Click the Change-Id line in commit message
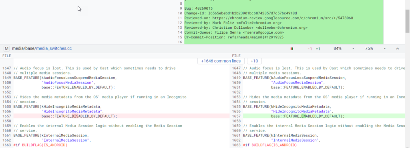 click(x=241, y=13)
